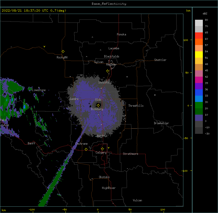Select the magenta 42 dBZ legend swatch
This screenshot has width=218, height=213.
199,80
